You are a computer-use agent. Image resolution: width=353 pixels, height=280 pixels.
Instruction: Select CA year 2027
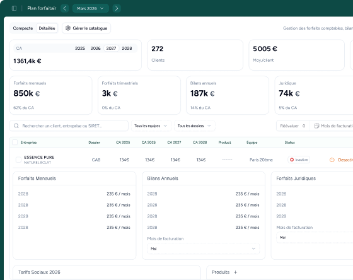[111, 49]
